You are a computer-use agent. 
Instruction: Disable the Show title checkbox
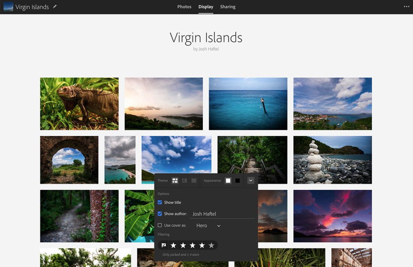point(160,202)
